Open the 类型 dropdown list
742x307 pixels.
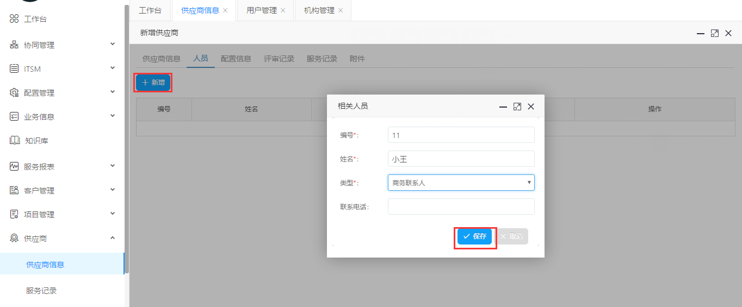[461, 183]
